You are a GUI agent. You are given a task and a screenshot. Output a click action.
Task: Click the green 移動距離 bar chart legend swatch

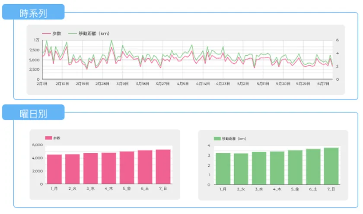pyautogui.click(x=217, y=138)
